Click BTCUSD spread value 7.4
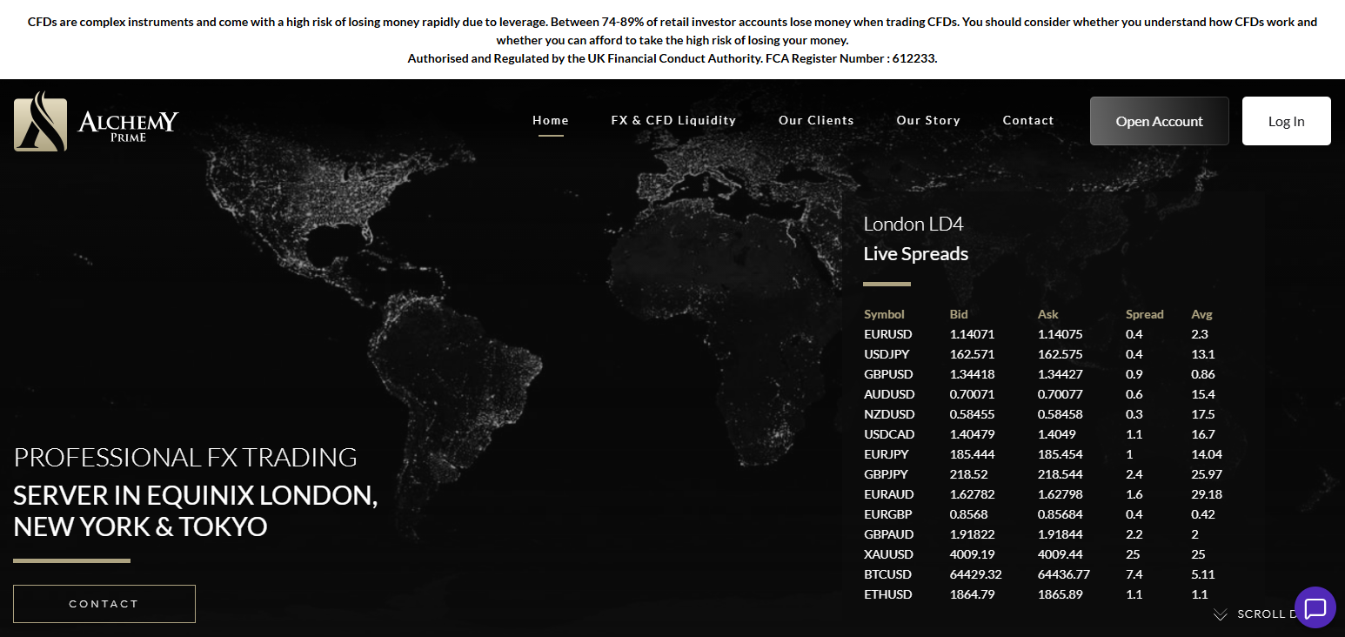The width and height of the screenshot is (1345, 637). (1134, 574)
